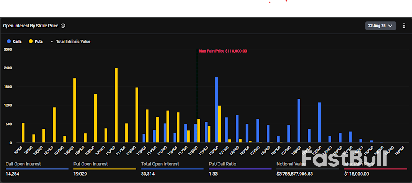Click the Max Pain Price $118,000.00 label
The height and width of the screenshot is (183, 412).
click(223, 51)
